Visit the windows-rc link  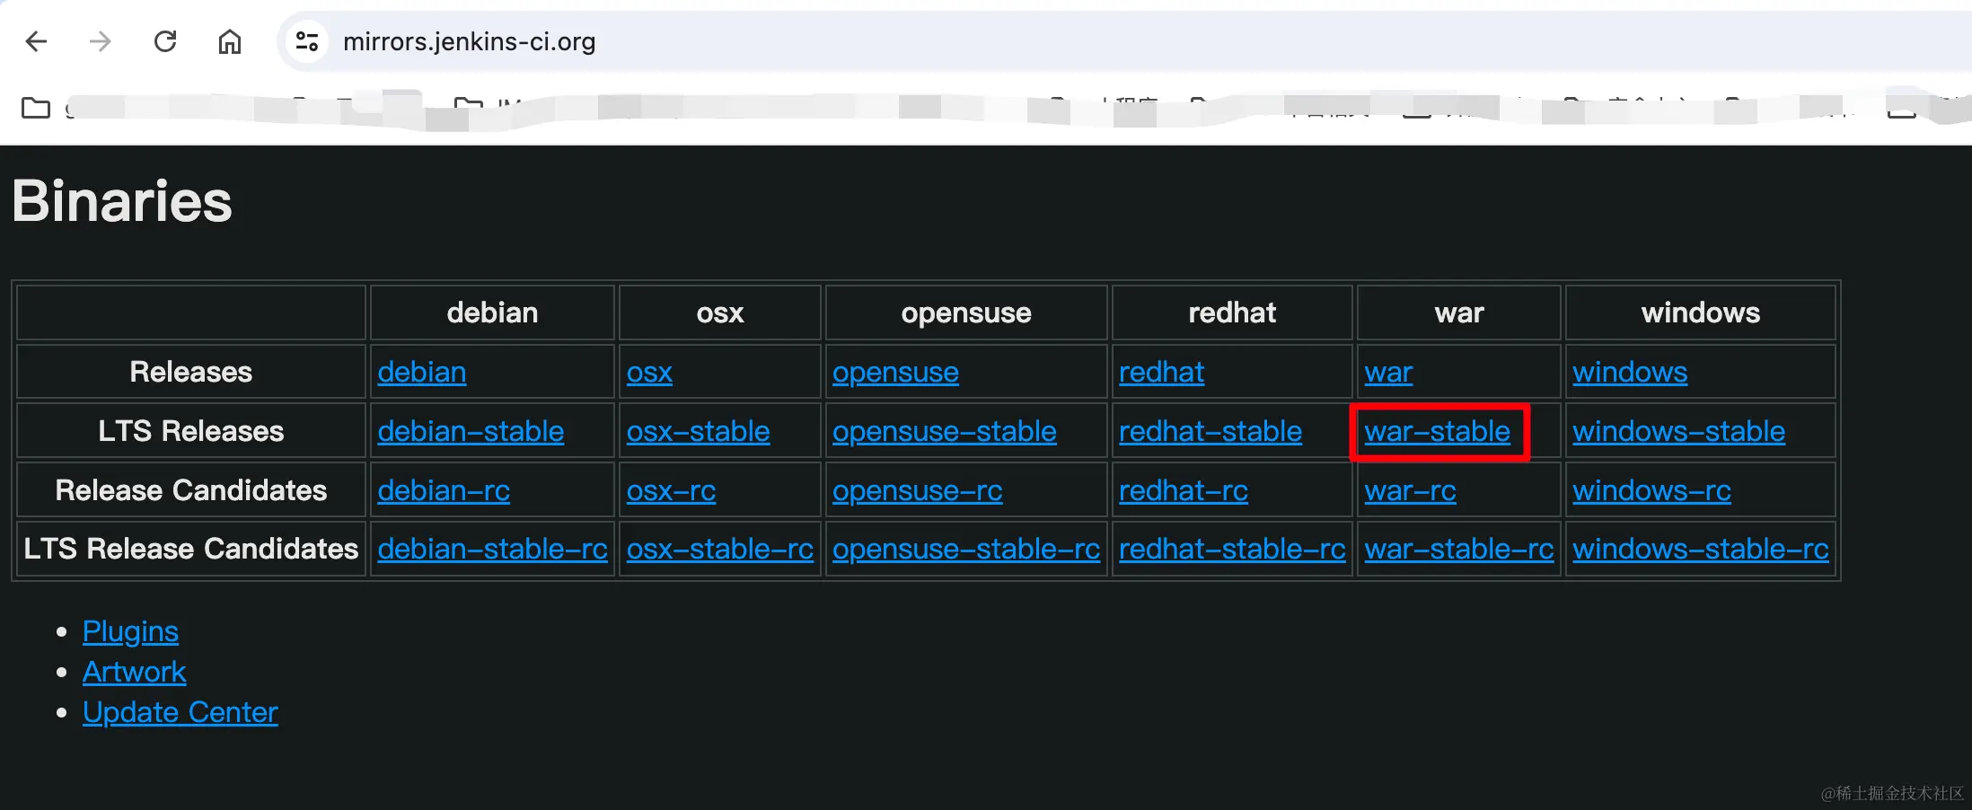1651,490
